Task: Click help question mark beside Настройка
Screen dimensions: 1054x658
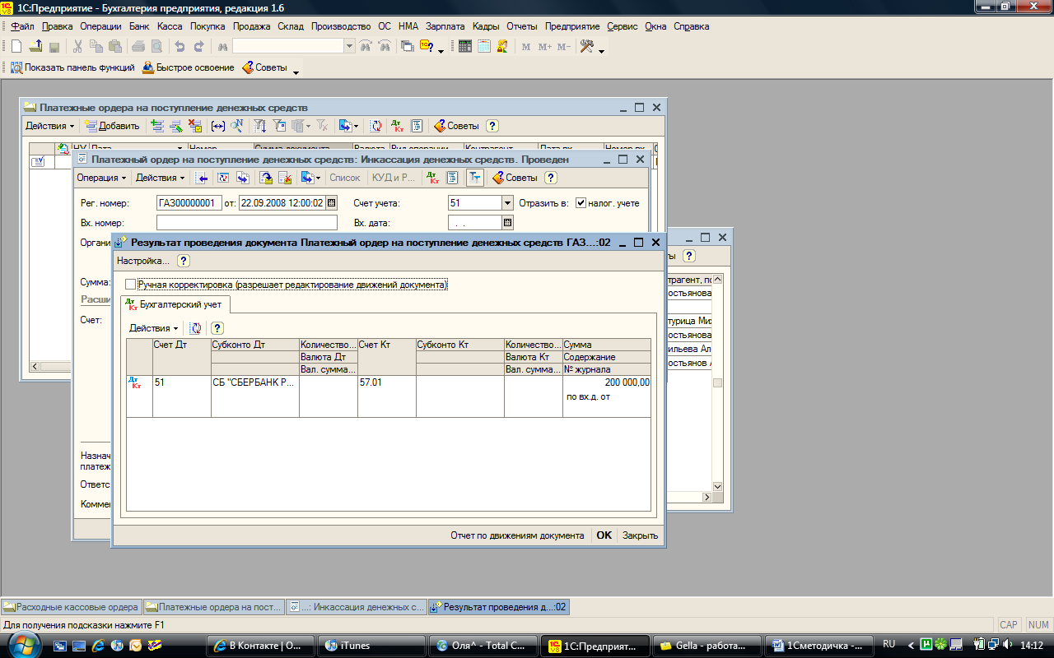Action: (x=184, y=261)
